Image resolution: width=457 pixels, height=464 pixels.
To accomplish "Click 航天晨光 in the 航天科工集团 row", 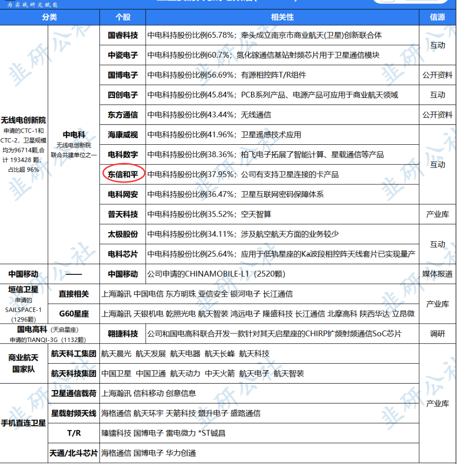I will pyautogui.click(x=116, y=354).
